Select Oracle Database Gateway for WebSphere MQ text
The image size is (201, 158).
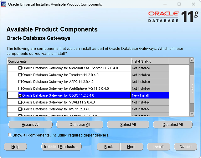(x=65, y=89)
